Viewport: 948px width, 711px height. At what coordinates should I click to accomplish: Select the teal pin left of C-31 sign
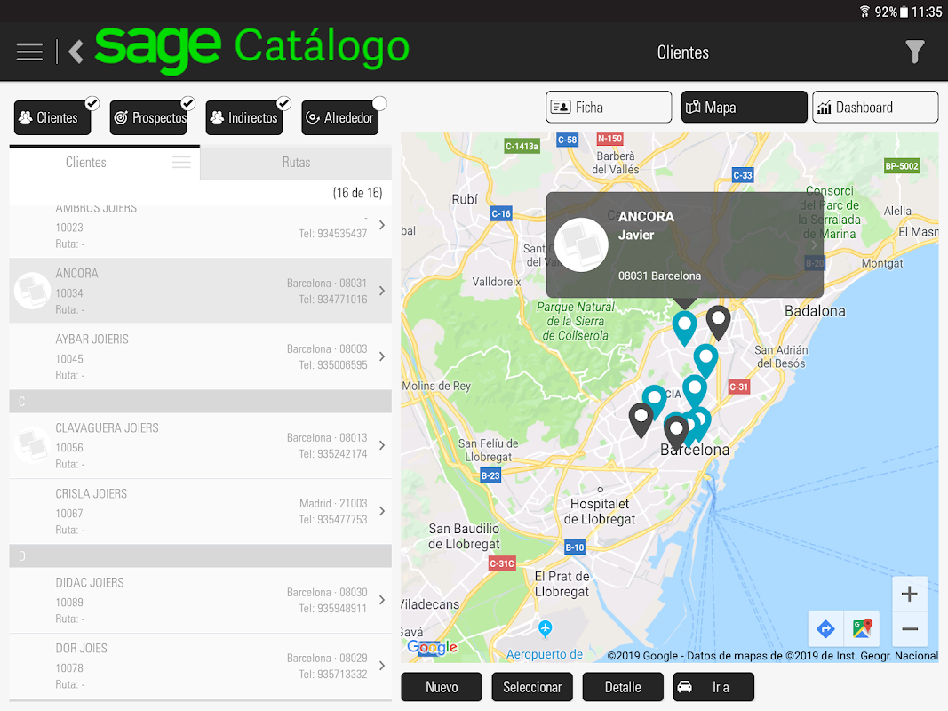(x=695, y=390)
